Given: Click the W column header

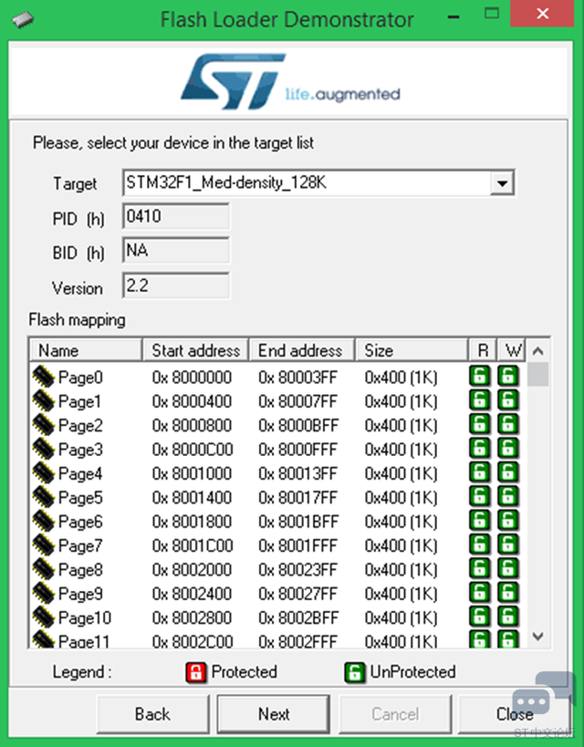Looking at the screenshot, I should click(512, 350).
